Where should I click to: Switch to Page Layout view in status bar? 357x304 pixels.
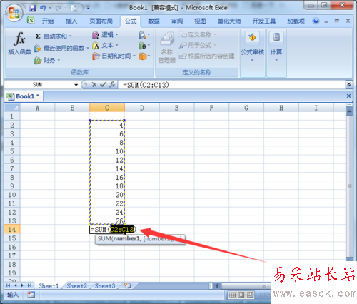(x=241, y=295)
